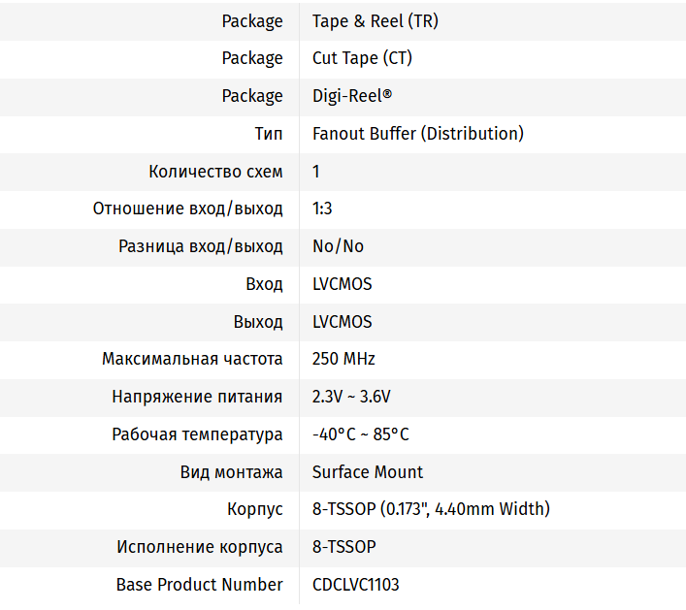Select the 250 MHz frequency value
Viewport: 686px width, 610px height.
click(343, 359)
